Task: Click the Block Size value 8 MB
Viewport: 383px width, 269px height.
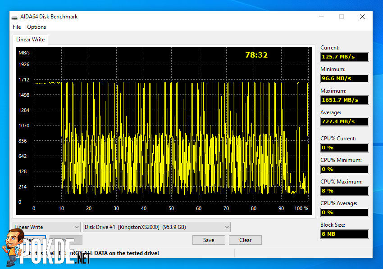Action: click(x=344, y=234)
